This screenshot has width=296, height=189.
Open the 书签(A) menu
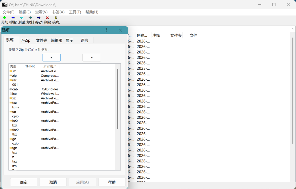pyautogui.click(x=58, y=12)
